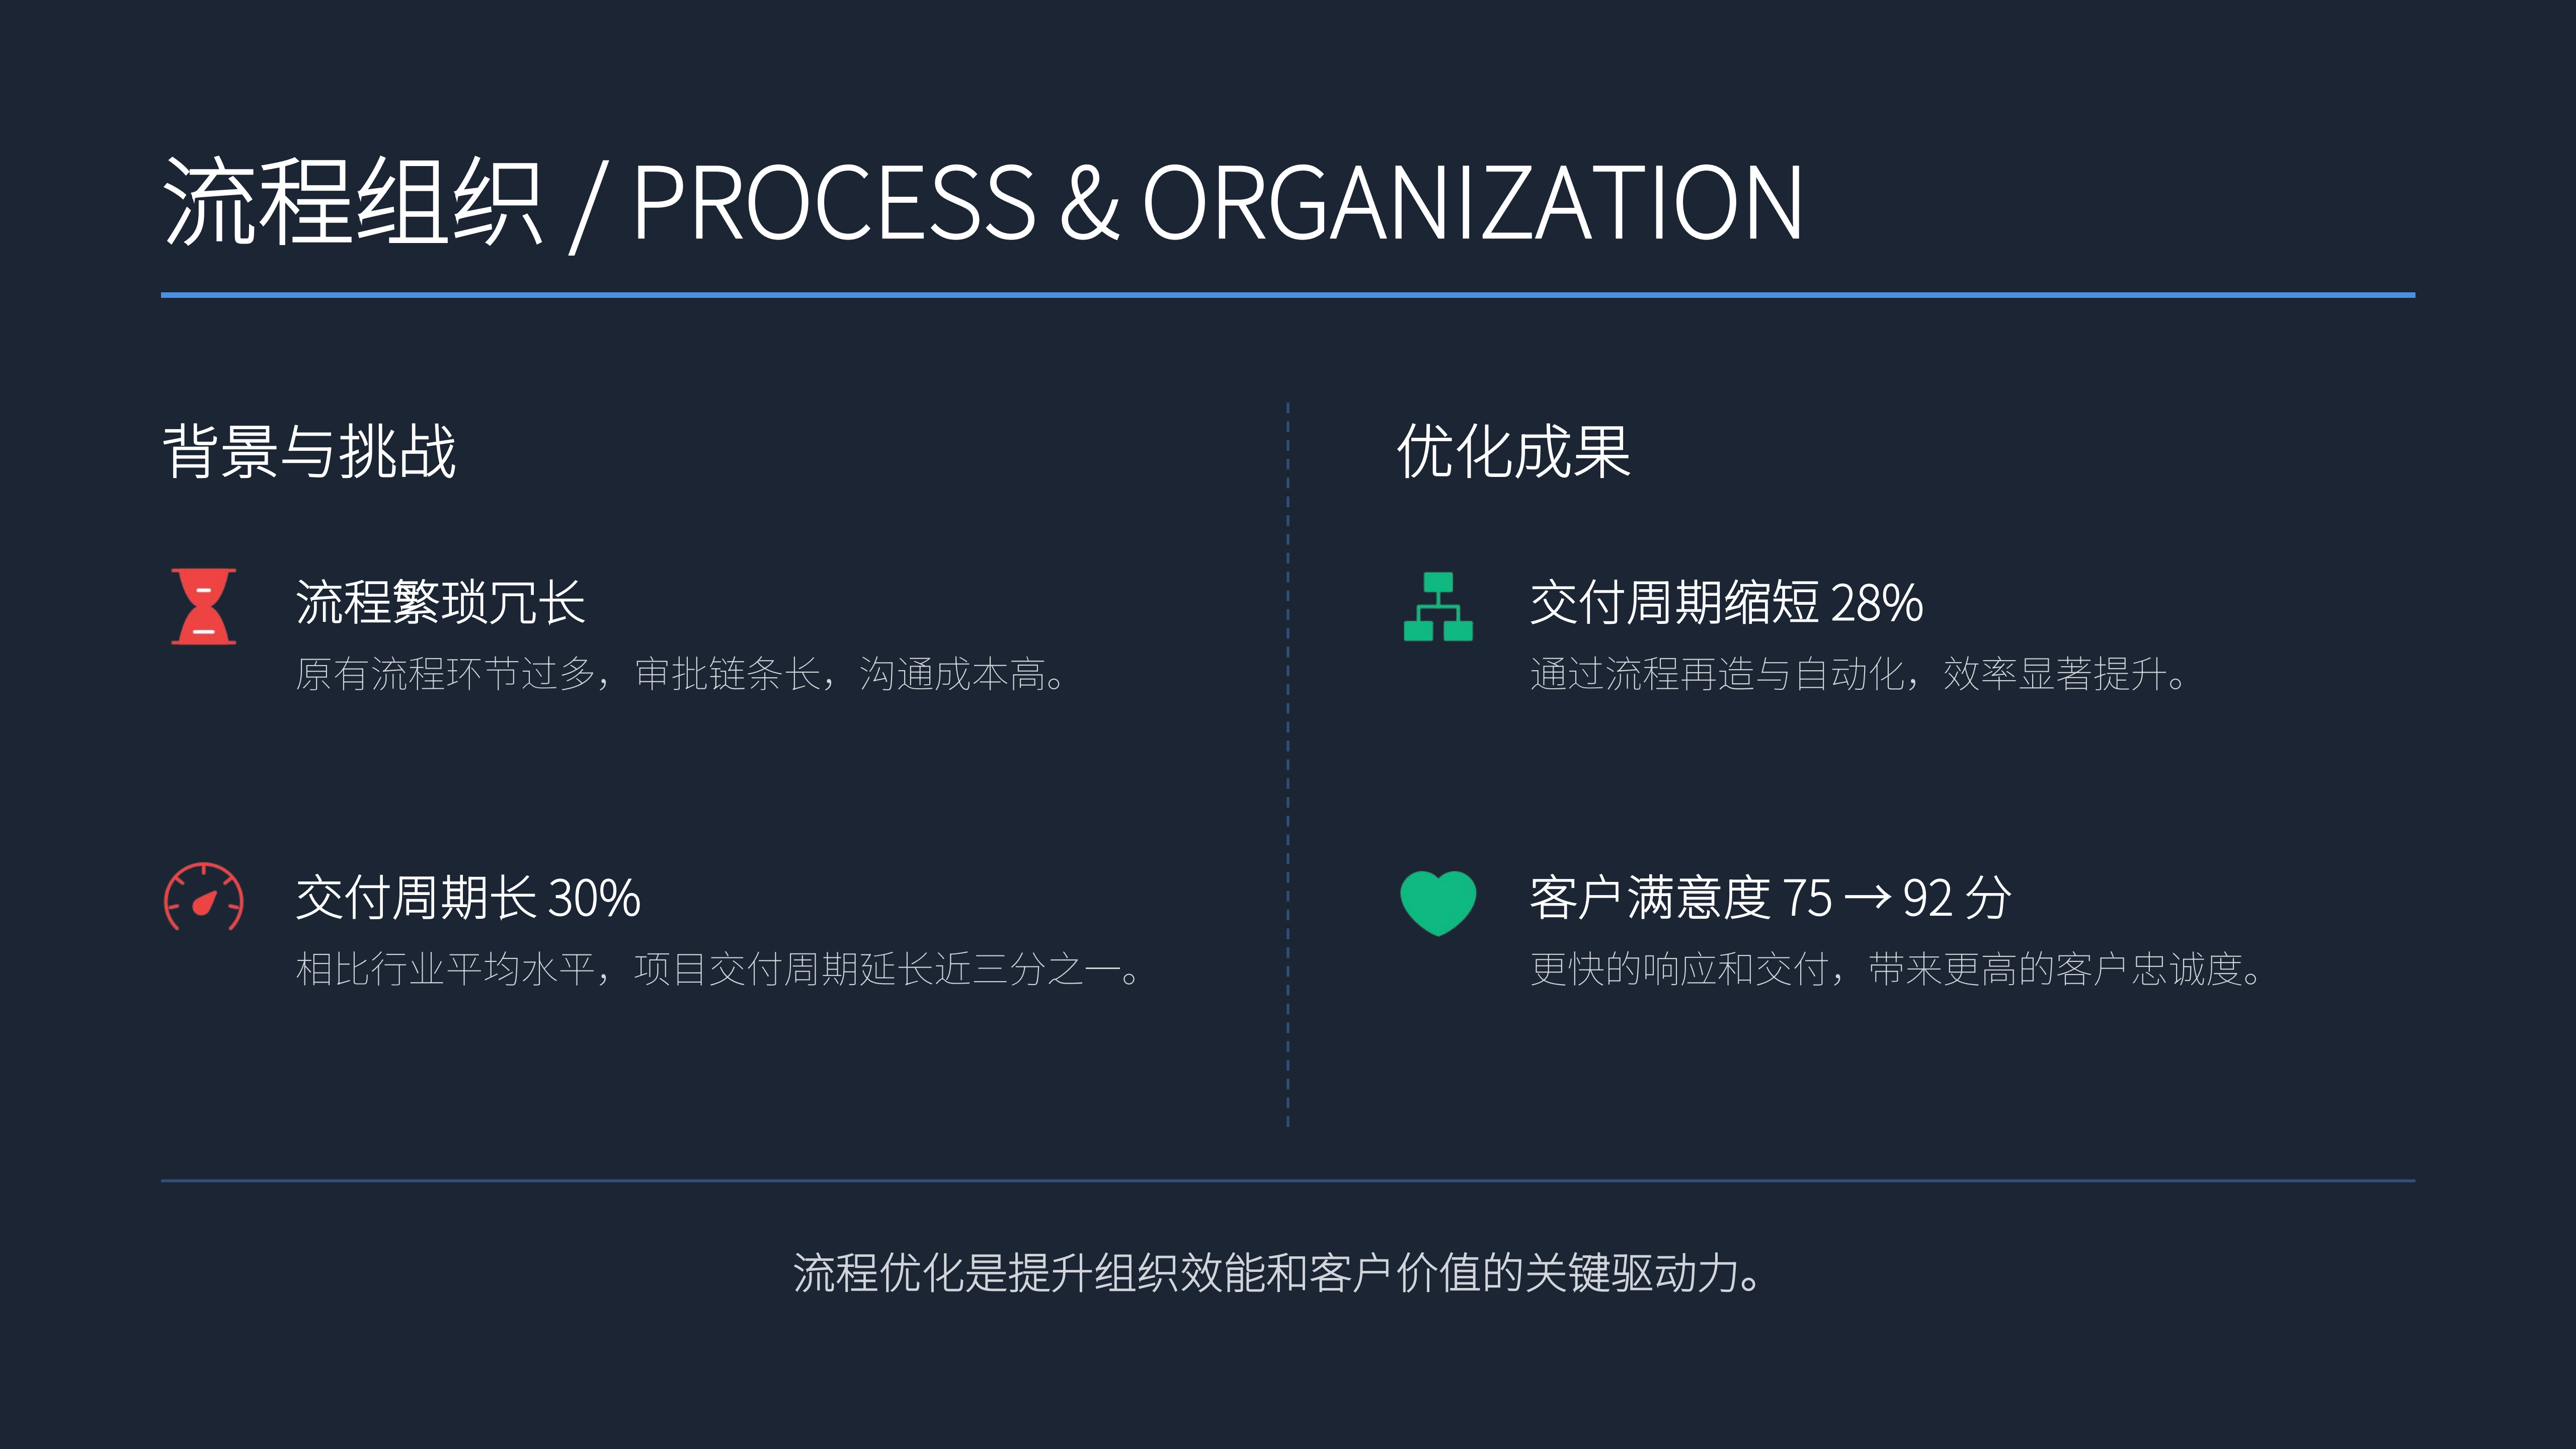Click the 流程繁琐冗长 item heading
Viewport: 2576px width, 1449px height.
coord(440,602)
